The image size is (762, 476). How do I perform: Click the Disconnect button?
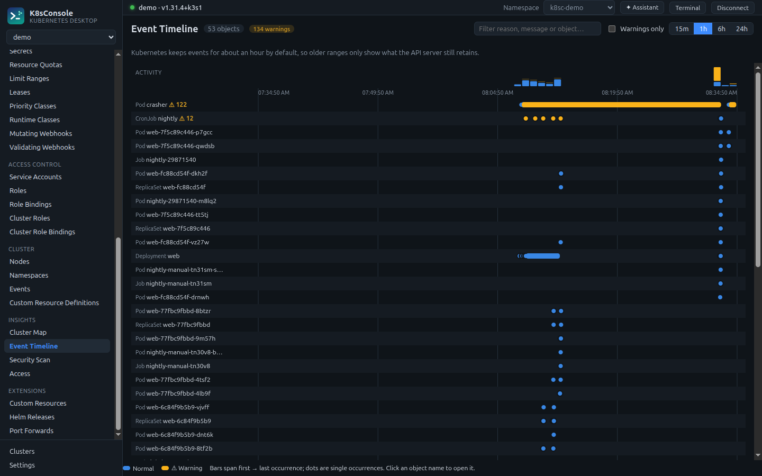pos(732,7)
